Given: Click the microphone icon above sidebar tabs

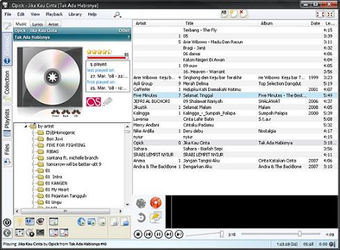Looking at the screenshot, I should point(8,26).
